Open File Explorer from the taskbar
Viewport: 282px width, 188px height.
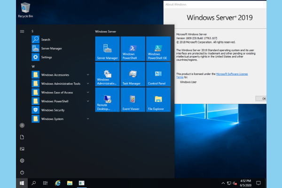(x=70, y=183)
